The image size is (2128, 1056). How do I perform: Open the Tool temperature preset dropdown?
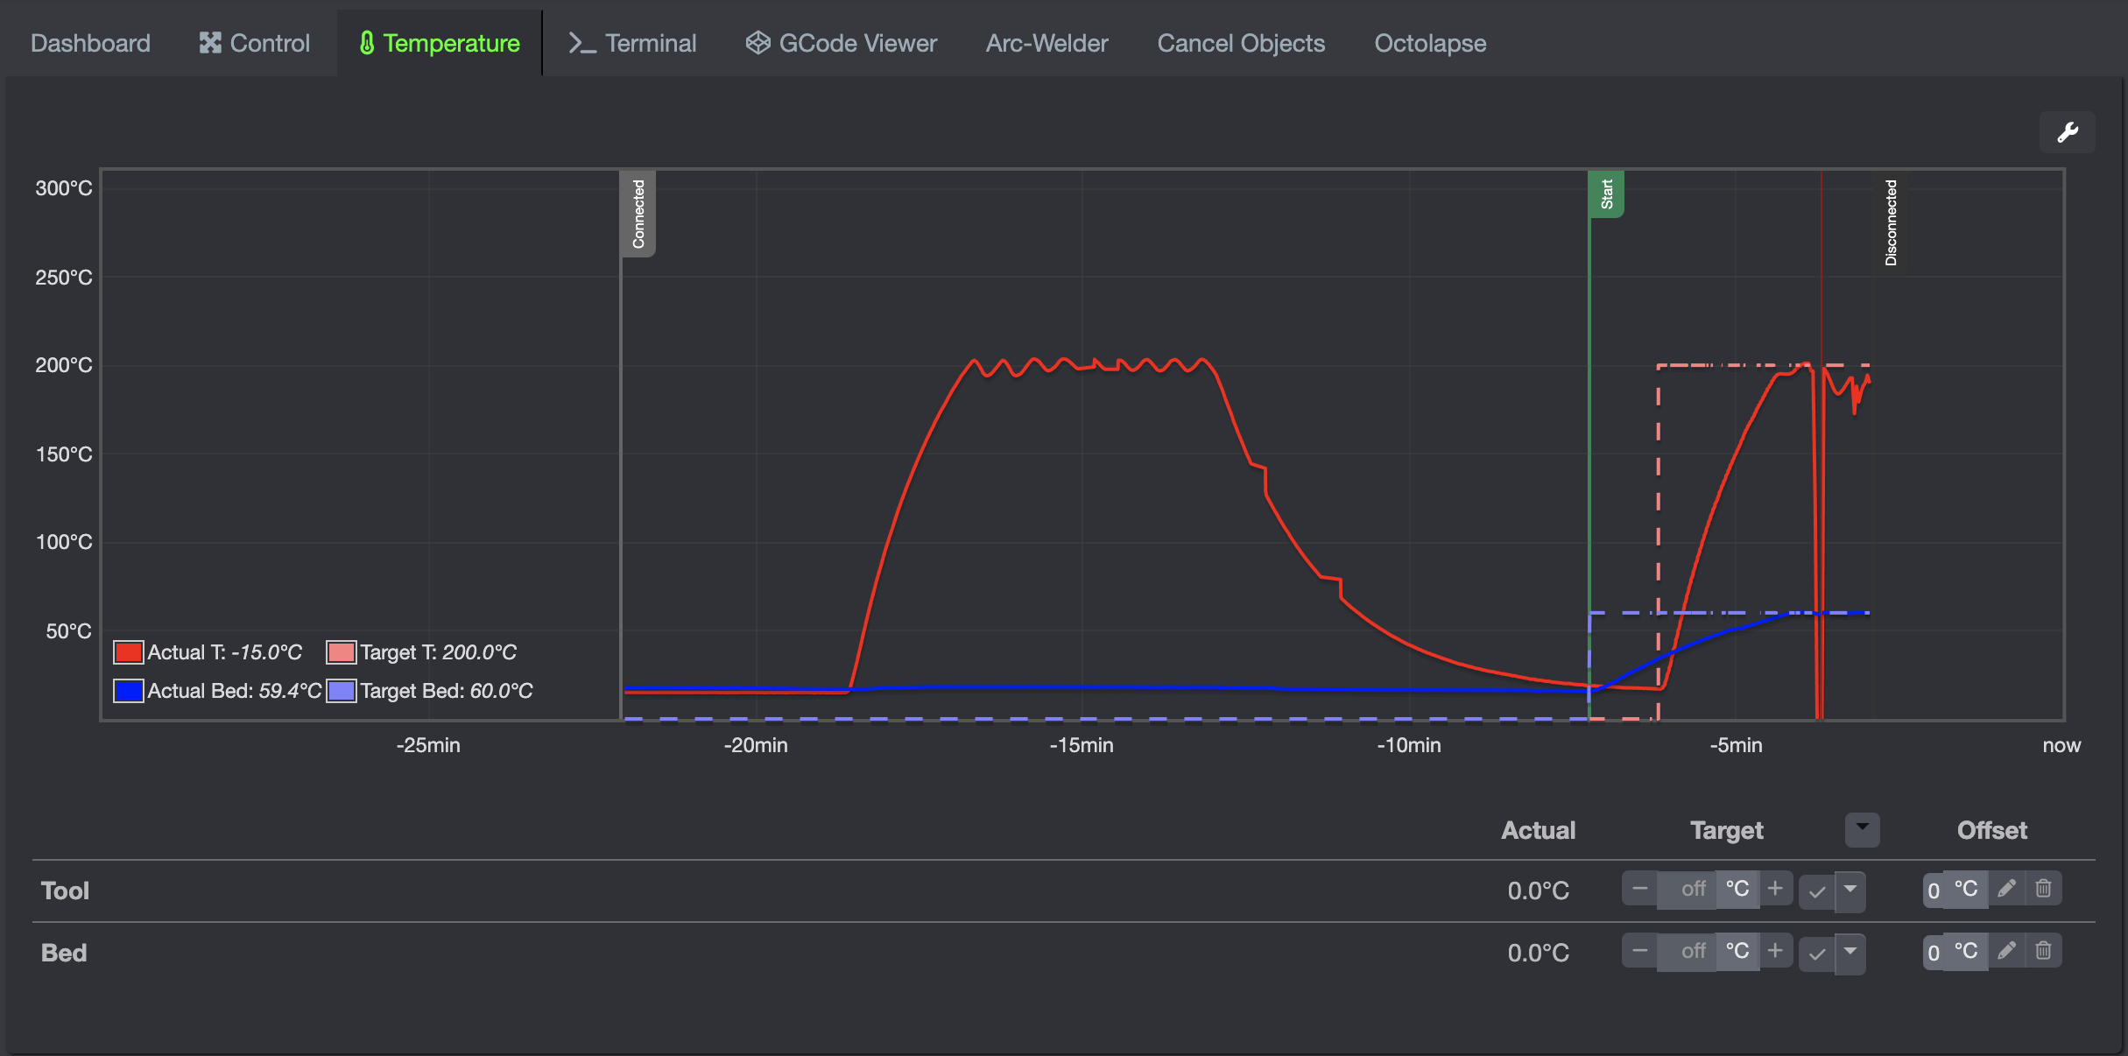(x=1850, y=890)
